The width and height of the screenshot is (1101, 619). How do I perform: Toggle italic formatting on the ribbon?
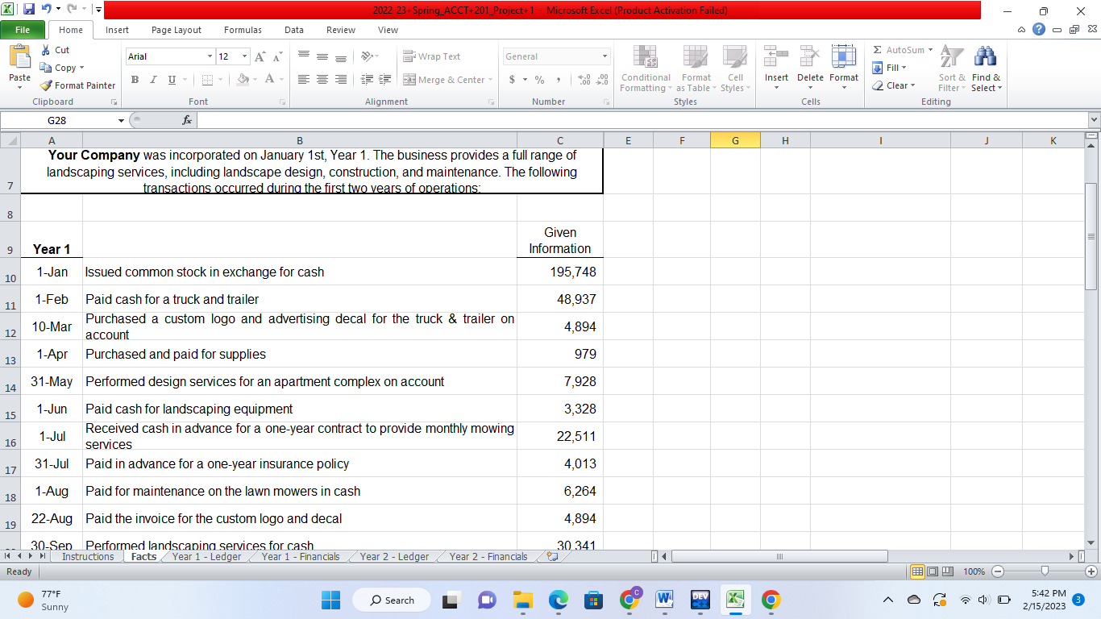point(152,80)
